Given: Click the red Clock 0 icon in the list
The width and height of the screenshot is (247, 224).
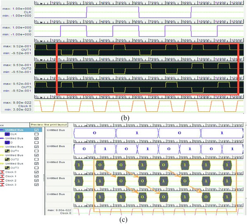Looking at the screenshot, I should (2, 172).
